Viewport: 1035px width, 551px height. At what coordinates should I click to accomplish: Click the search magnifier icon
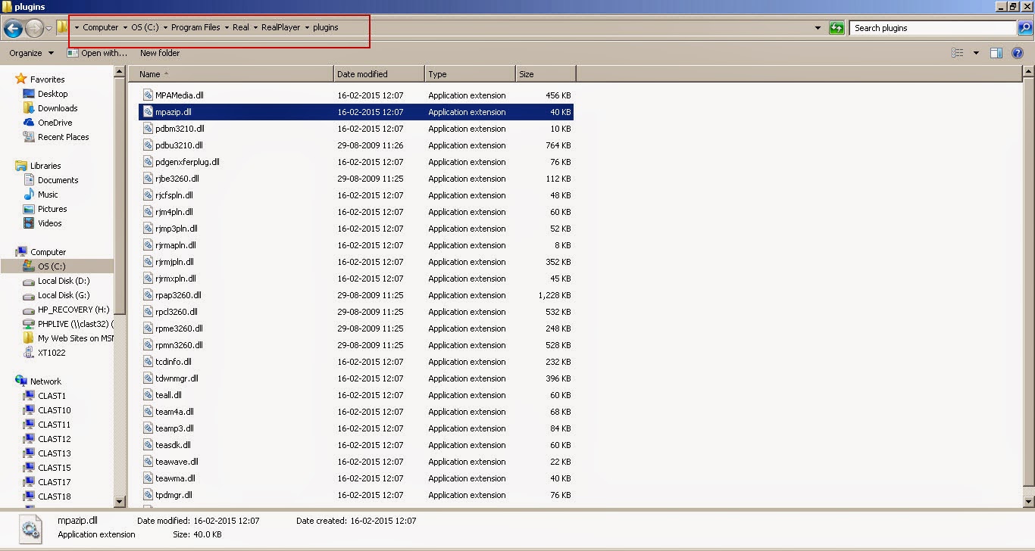(x=1025, y=28)
